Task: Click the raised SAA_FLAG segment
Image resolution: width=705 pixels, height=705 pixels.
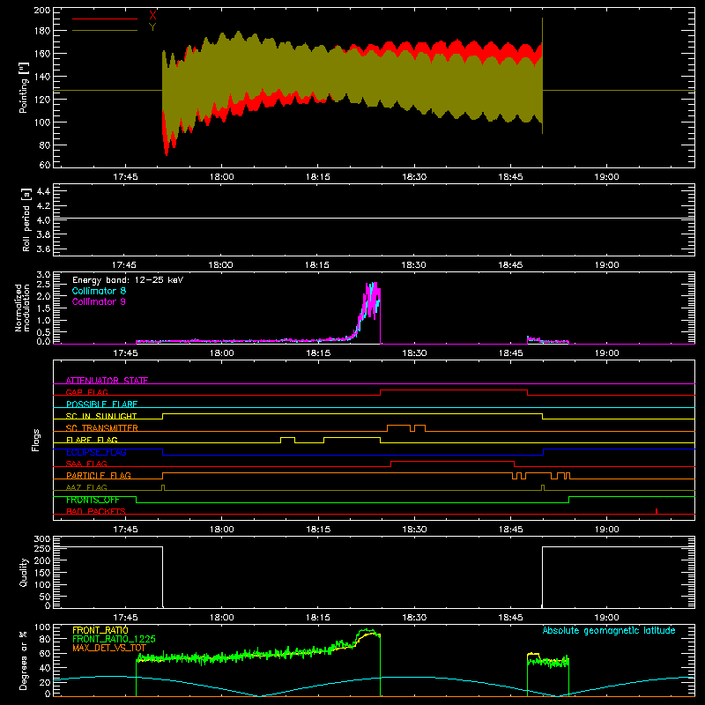Action: (452, 461)
